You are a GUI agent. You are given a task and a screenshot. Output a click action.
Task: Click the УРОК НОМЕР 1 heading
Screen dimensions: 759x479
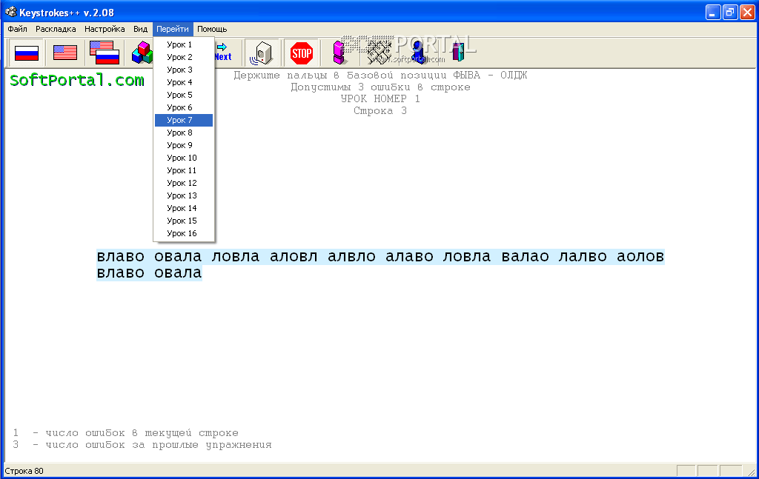(380, 98)
